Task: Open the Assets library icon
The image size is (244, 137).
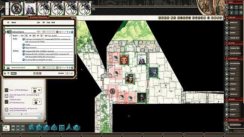Action: pos(227,28)
